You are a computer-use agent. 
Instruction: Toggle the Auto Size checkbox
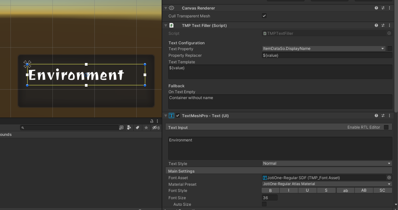[x=264, y=204]
